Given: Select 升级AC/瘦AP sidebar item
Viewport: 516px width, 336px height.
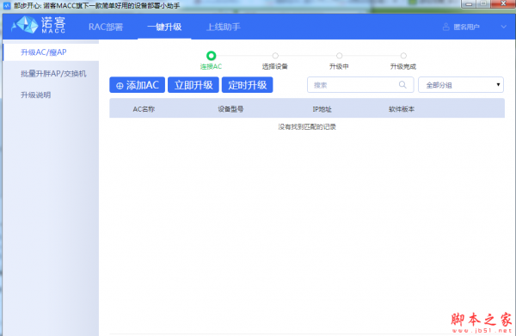Looking at the screenshot, I should [x=44, y=52].
